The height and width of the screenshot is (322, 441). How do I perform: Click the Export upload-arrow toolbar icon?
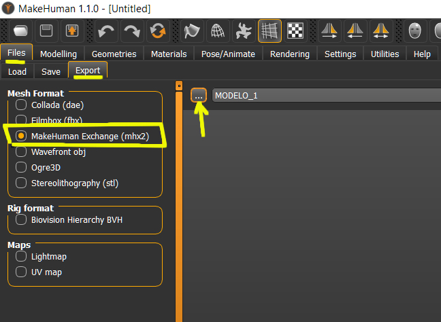coord(72,31)
